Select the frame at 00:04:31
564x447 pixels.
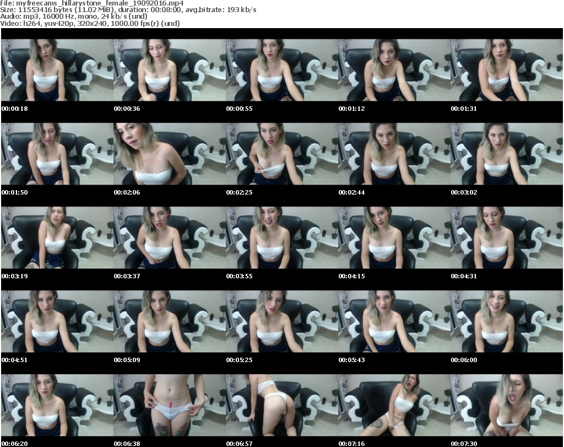[x=507, y=238]
